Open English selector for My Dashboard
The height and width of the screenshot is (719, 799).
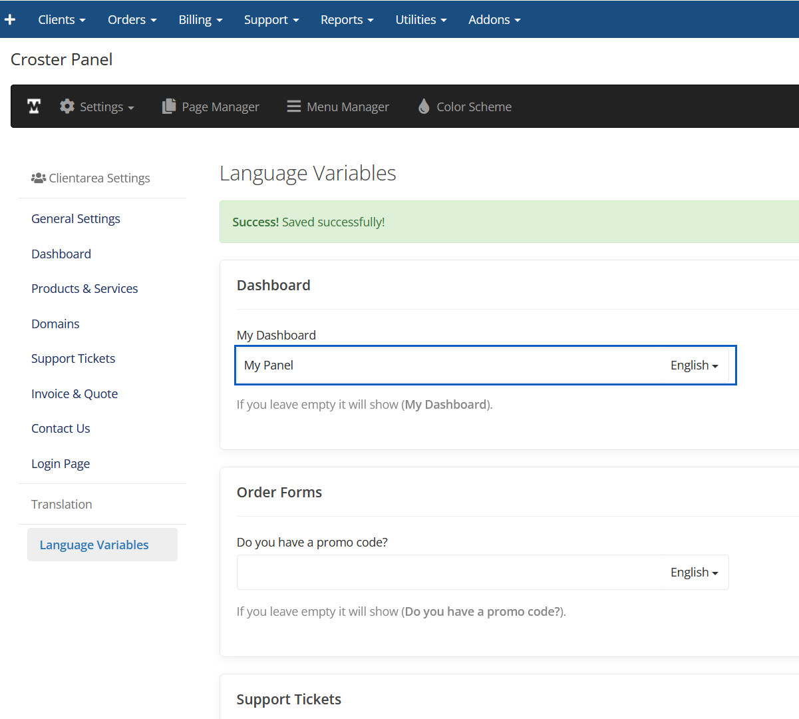point(694,365)
